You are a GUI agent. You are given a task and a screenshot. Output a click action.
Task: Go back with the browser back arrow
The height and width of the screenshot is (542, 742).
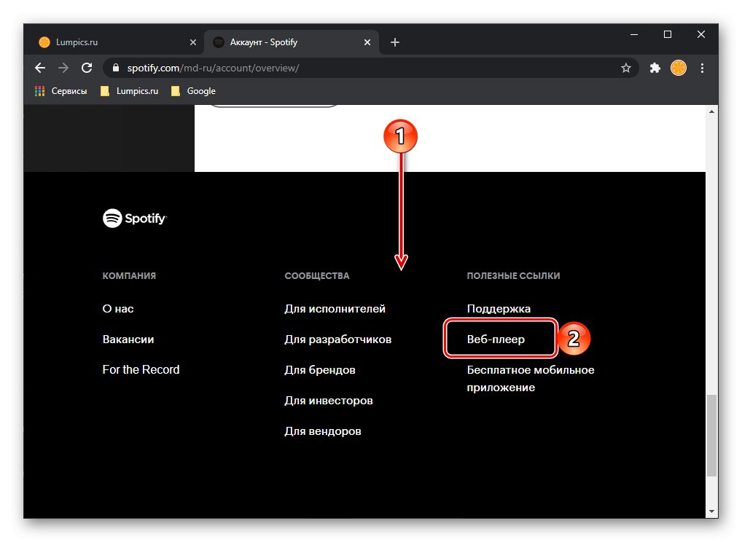(x=40, y=68)
